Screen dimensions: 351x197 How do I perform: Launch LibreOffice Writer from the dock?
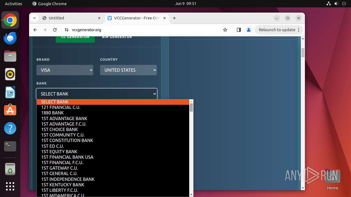click(x=10, y=92)
